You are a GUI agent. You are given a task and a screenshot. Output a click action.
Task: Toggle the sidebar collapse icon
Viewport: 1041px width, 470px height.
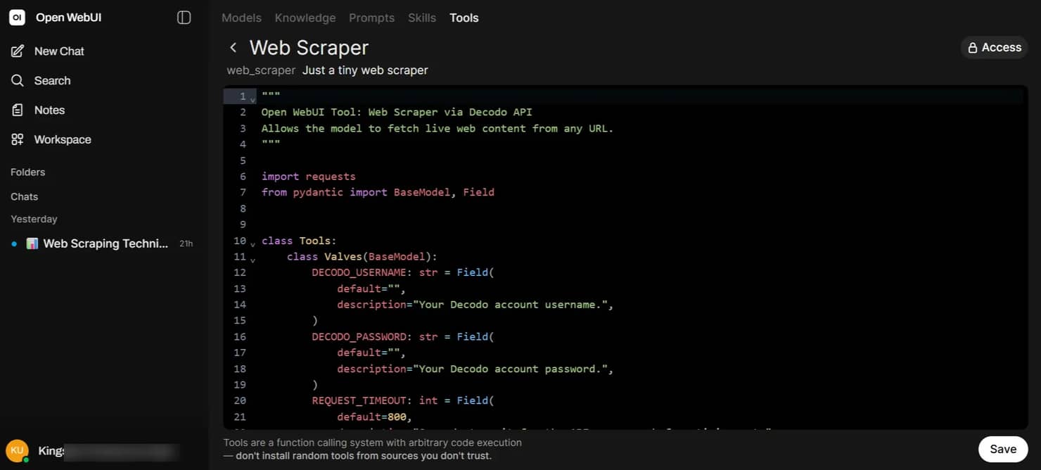coord(184,18)
